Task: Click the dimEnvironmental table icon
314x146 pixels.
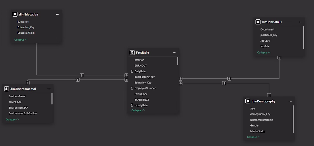Action: [x=6, y=89]
